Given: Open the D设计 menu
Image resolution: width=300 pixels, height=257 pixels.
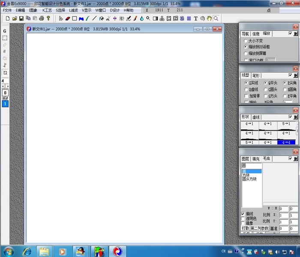Looking at the screenshot, I should [114, 10].
